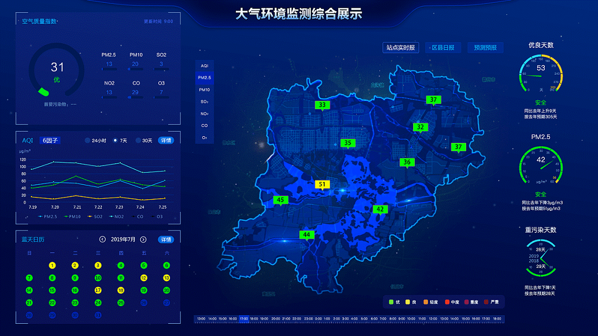Click the map marker labeled 45

tap(280, 200)
